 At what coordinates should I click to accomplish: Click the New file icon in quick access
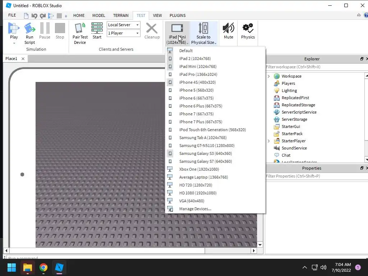point(26,16)
